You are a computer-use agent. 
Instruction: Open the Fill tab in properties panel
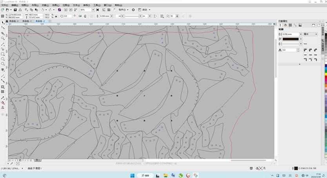[285, 25]
